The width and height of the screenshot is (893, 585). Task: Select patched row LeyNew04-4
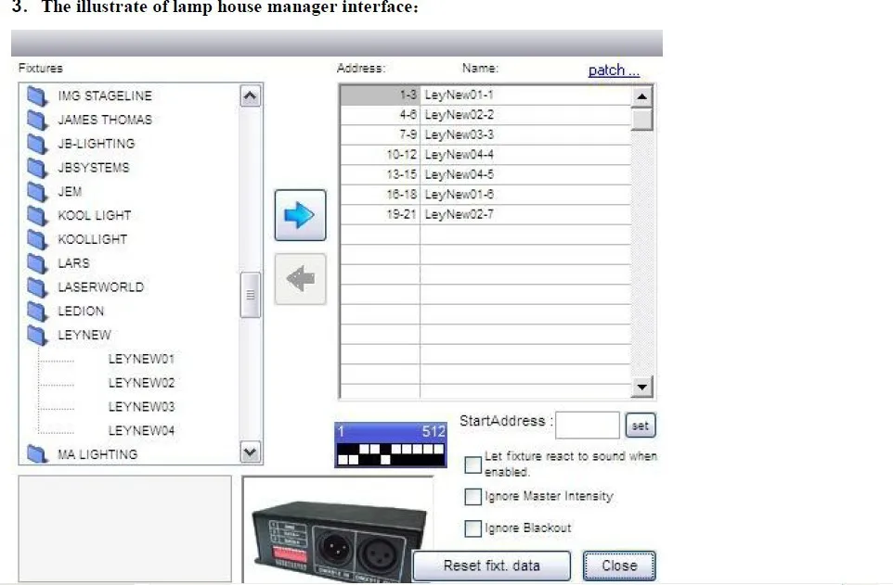[485, 155]
